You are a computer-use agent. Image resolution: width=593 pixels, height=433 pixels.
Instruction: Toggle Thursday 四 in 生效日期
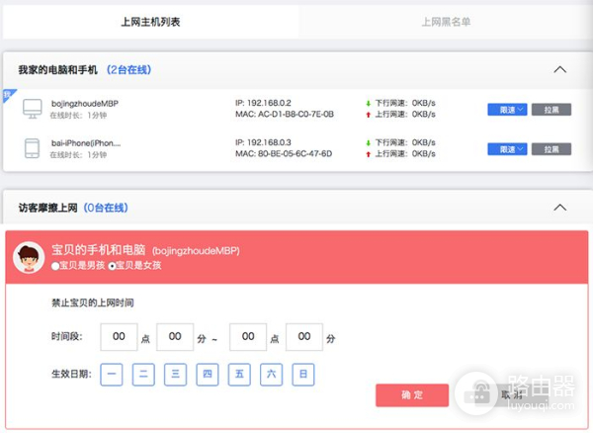pyautogui.click(x=208, y=375)
